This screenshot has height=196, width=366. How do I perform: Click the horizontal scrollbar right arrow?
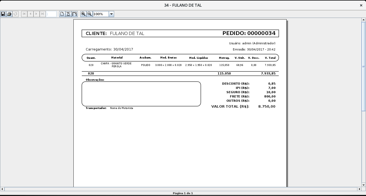click(x=359, y=189)
